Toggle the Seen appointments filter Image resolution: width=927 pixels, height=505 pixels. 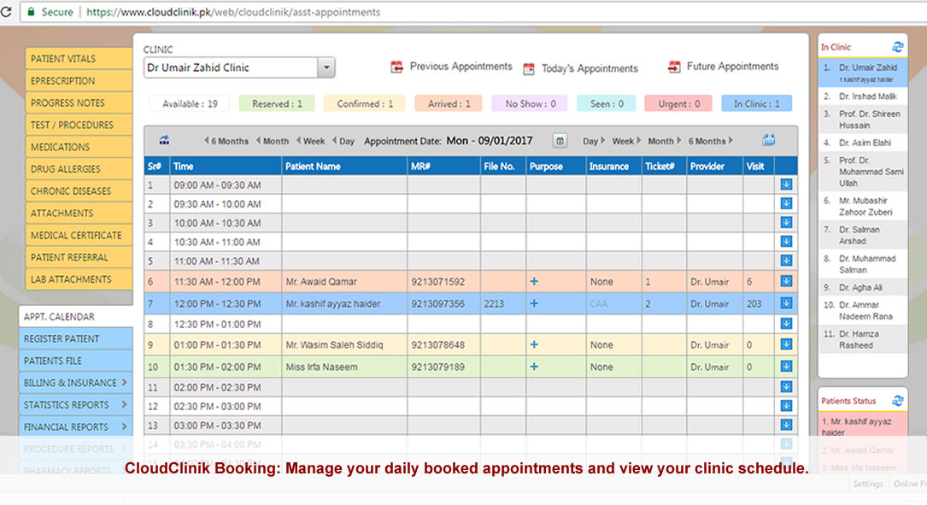pyautogui.click(x=607, y=103)
